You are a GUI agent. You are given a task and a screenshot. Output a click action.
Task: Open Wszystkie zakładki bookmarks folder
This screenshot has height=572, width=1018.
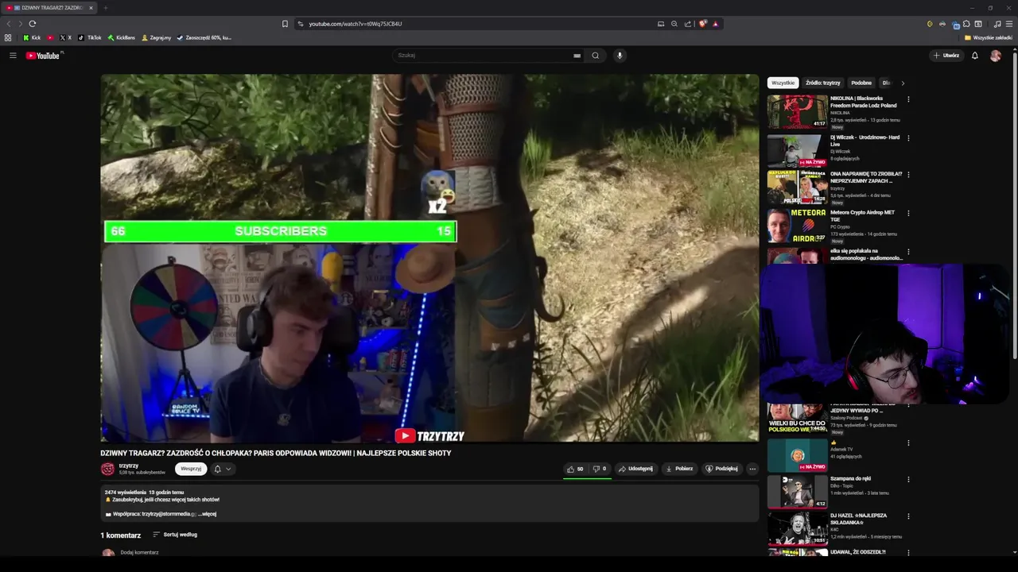988,37
